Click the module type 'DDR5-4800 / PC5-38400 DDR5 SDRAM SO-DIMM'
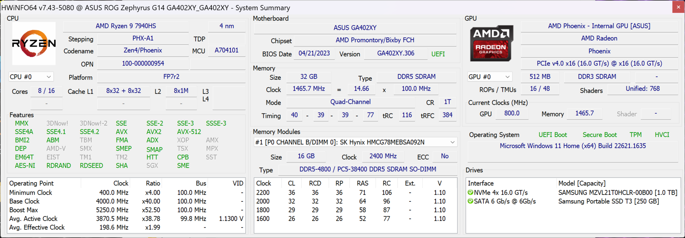The height and width of the screenshot is (238, 685). [x=368, y=169]
